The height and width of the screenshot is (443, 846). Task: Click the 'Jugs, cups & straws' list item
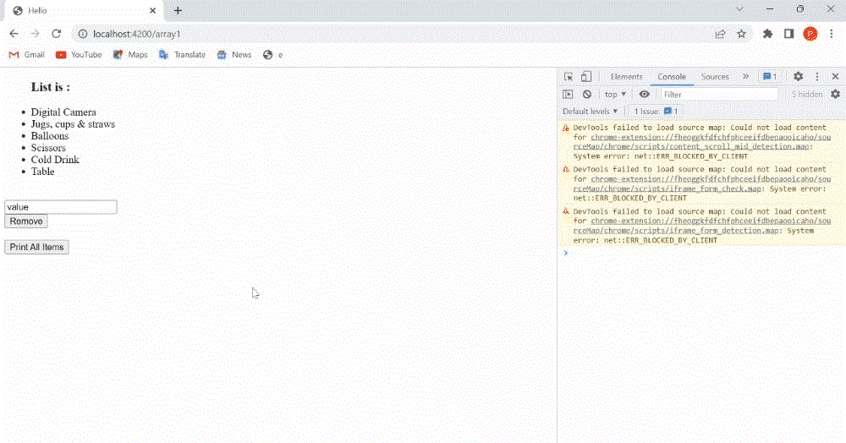[73, 124]
